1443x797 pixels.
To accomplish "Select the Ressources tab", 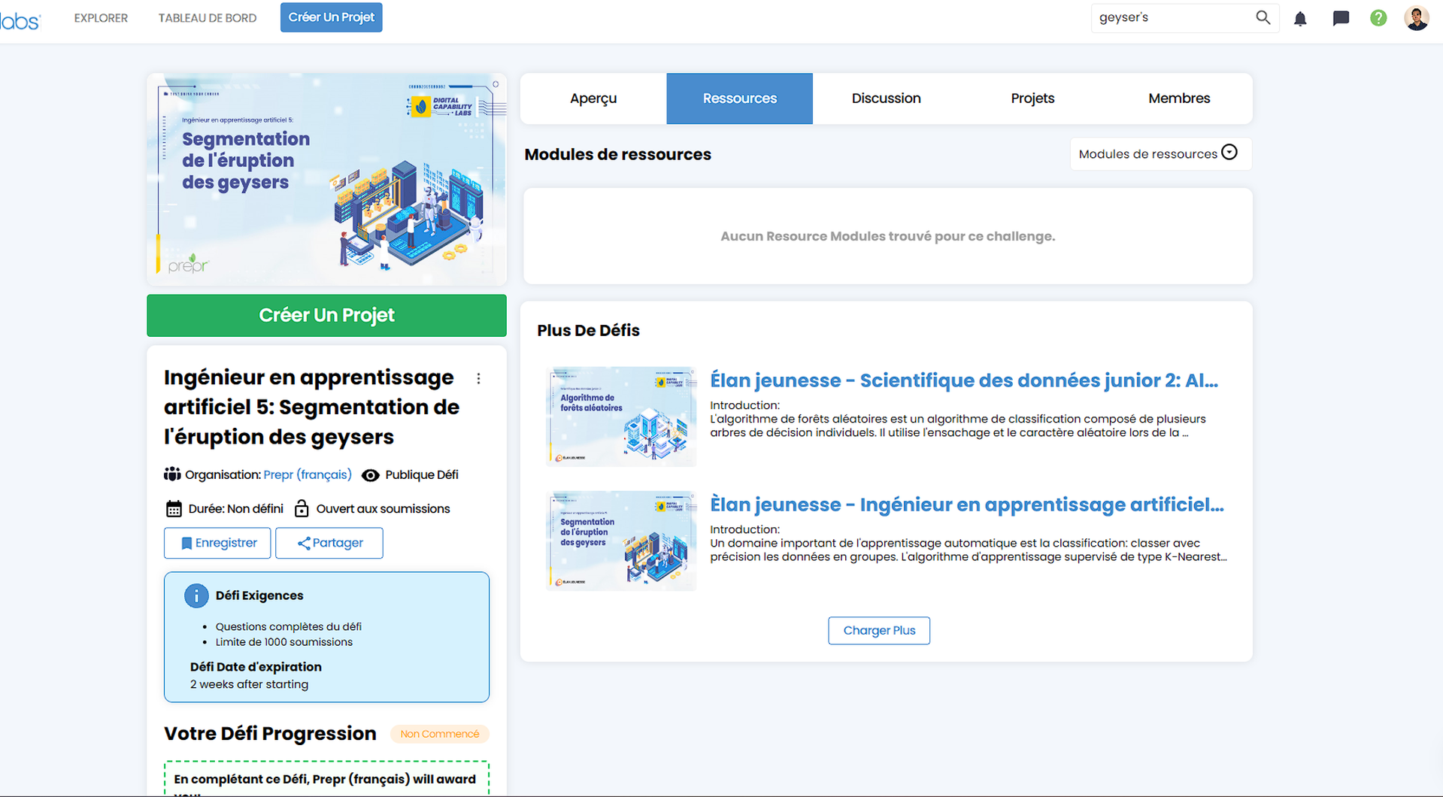I will tap(739, 98).
